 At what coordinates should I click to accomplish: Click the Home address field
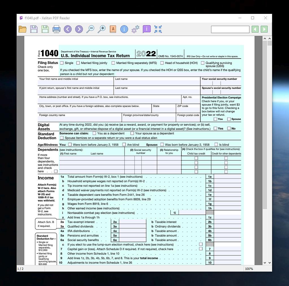pyautogui.click(x=110, y=101)
